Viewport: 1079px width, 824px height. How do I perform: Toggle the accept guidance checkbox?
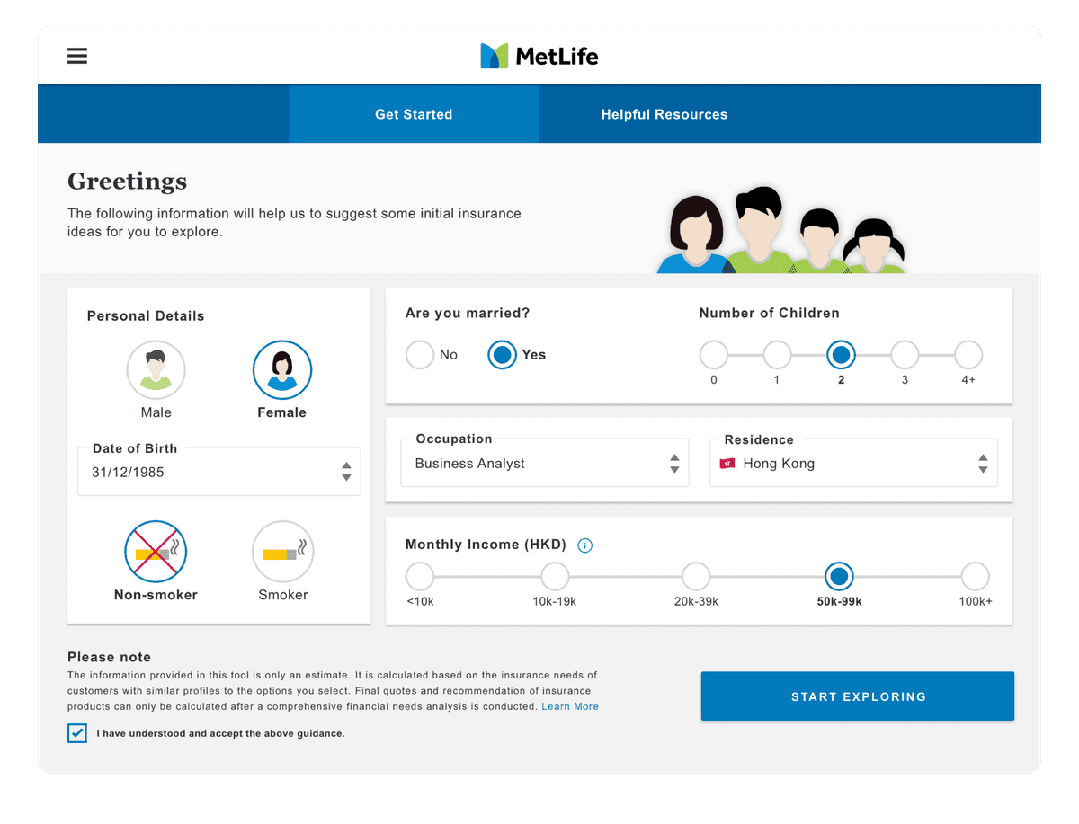click(x=77, y=733)
